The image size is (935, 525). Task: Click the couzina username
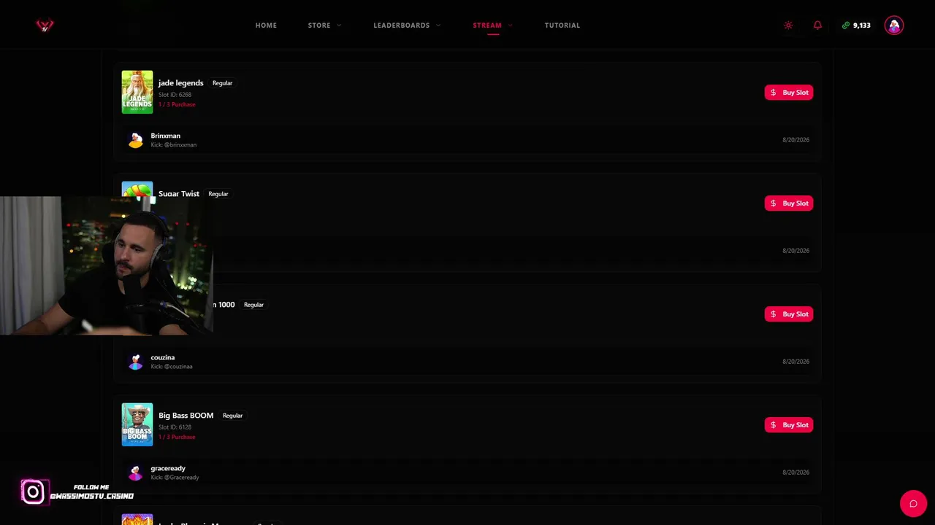tap(163, 357)
